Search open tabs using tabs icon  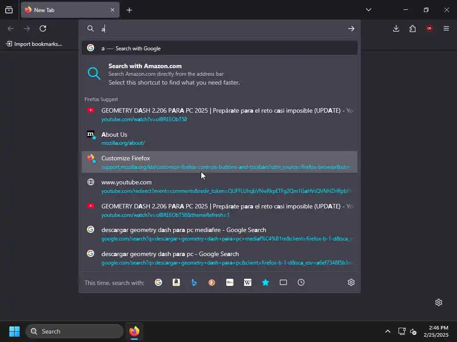283,282
